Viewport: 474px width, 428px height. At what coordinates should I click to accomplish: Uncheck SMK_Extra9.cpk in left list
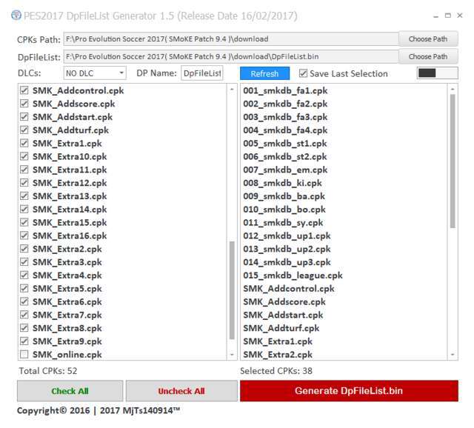(x=24, y=341)
